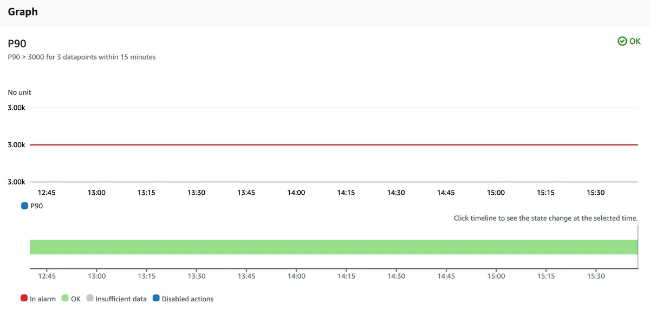Click the red In alarm legend swatch
The height and width of the screenshot is (310, 650).
click(x=24, y=298)
